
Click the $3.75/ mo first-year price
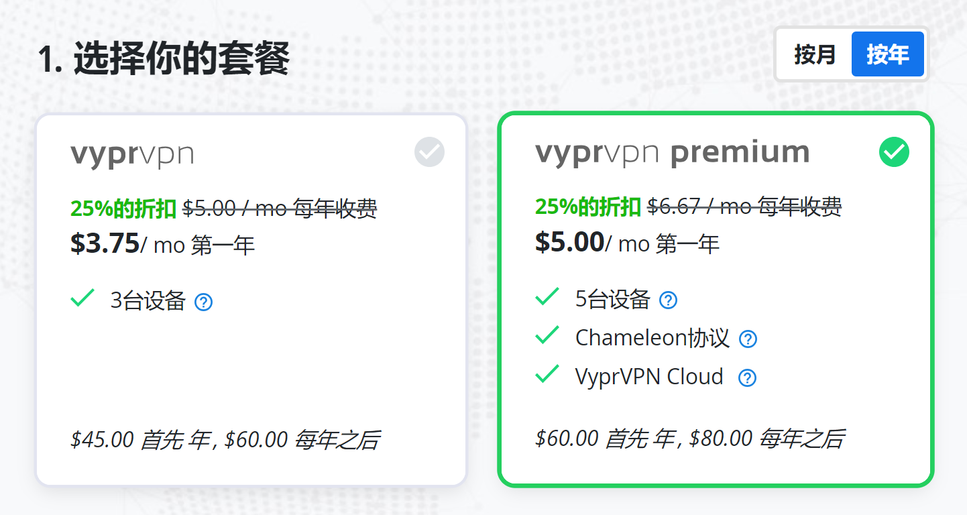[x=162, y=244]
